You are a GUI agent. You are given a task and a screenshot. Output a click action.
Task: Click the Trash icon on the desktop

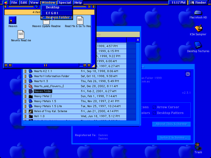pyautogui.click(x=198, y=146)
